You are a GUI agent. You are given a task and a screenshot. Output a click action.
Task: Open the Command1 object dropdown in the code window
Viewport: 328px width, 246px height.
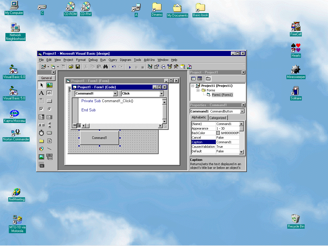(x=115, y=94)
